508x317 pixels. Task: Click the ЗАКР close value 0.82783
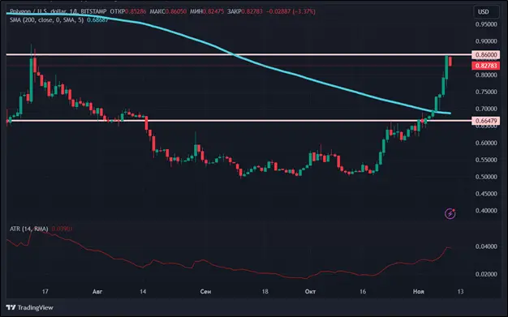click(x=252, y=11)
